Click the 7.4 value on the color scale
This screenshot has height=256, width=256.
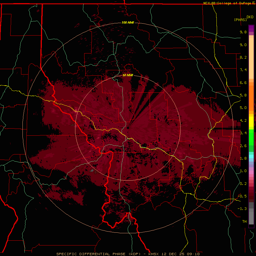tap(243, 70)
